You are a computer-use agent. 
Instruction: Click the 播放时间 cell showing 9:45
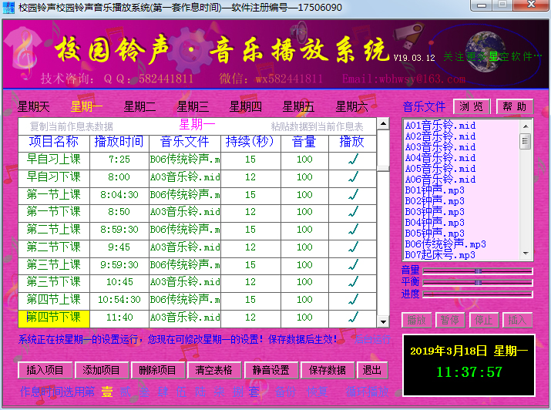click(119, 247)
